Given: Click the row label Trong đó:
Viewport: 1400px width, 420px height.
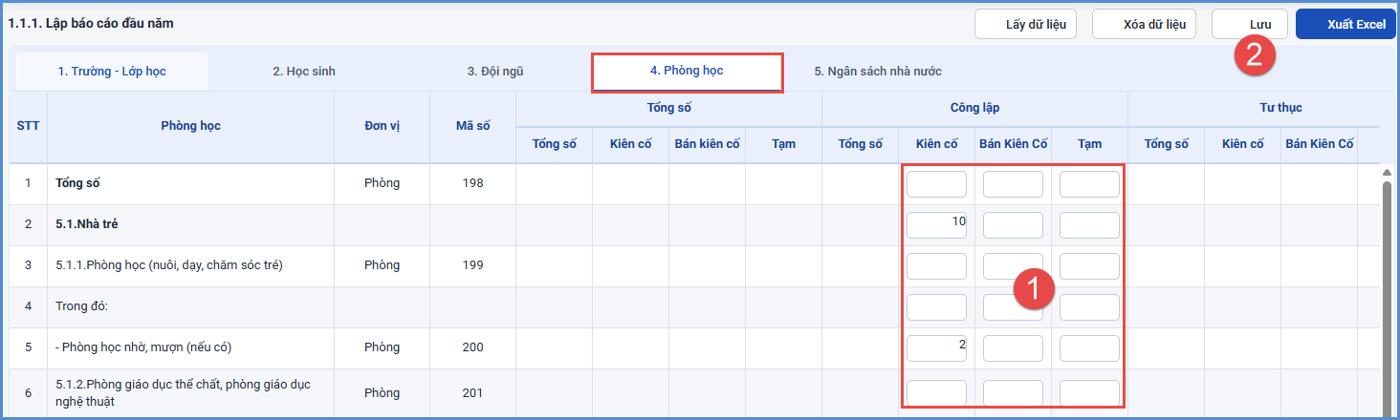Looking at the screenshot, I should click(83, 306).
